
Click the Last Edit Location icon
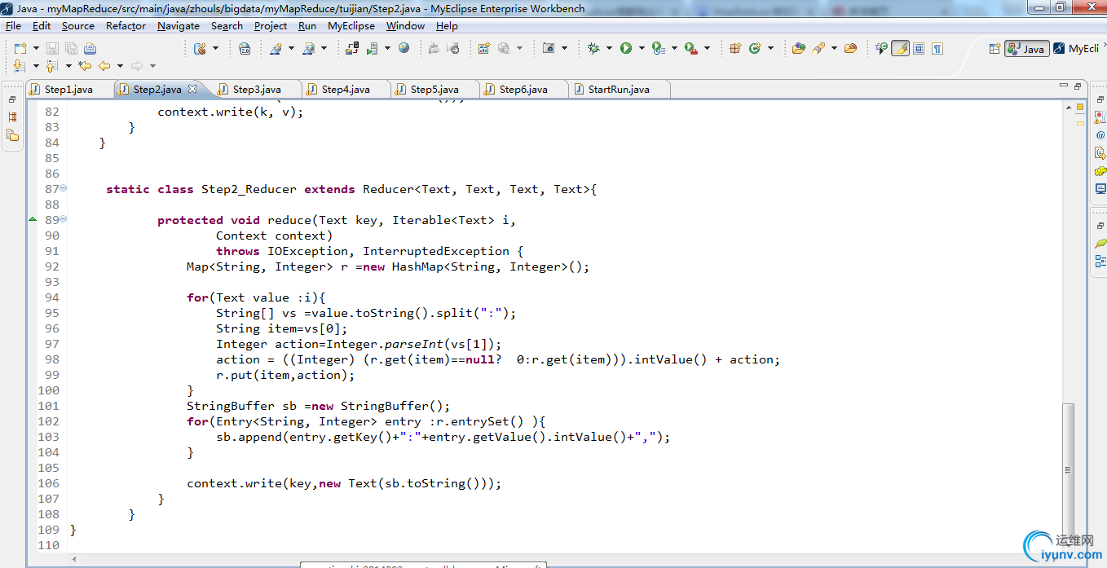[x=85, y=65]
